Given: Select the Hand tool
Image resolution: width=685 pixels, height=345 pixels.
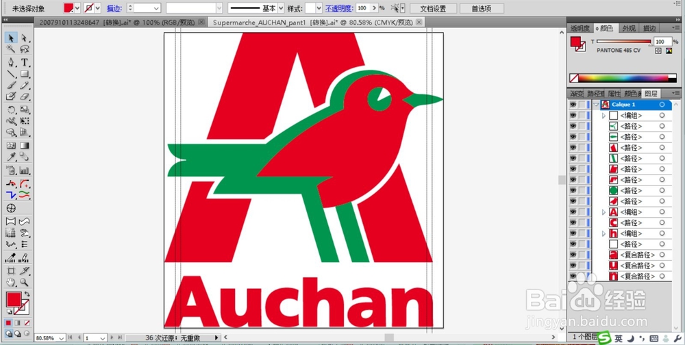Looking at the screenshot, I should tap(11, 283).
